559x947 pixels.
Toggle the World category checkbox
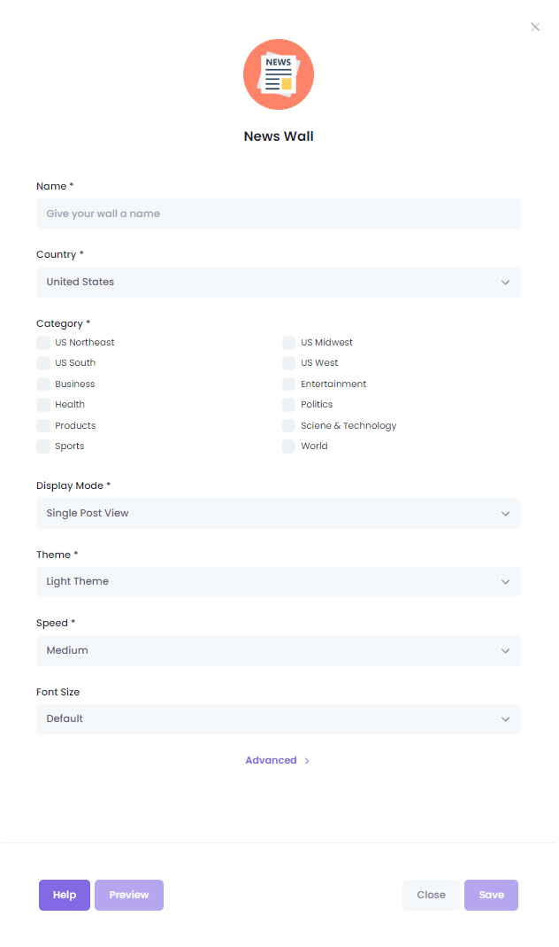pyautogui.click(x=289, y=446)
